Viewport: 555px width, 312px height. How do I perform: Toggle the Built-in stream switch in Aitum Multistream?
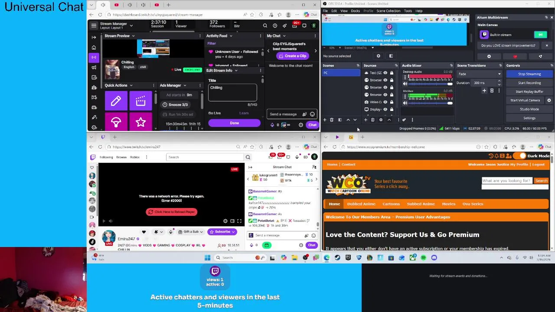click(540, 35)
